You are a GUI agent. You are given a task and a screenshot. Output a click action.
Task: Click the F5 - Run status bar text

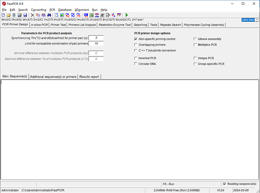[x=169, y=184]
